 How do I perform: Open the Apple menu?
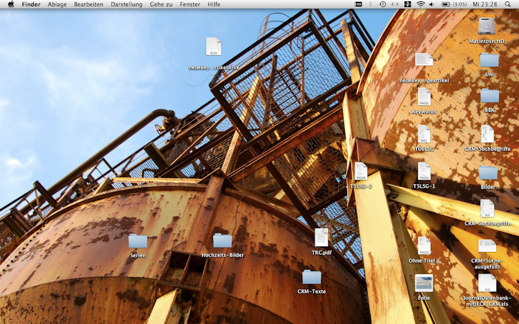[11, 5]
